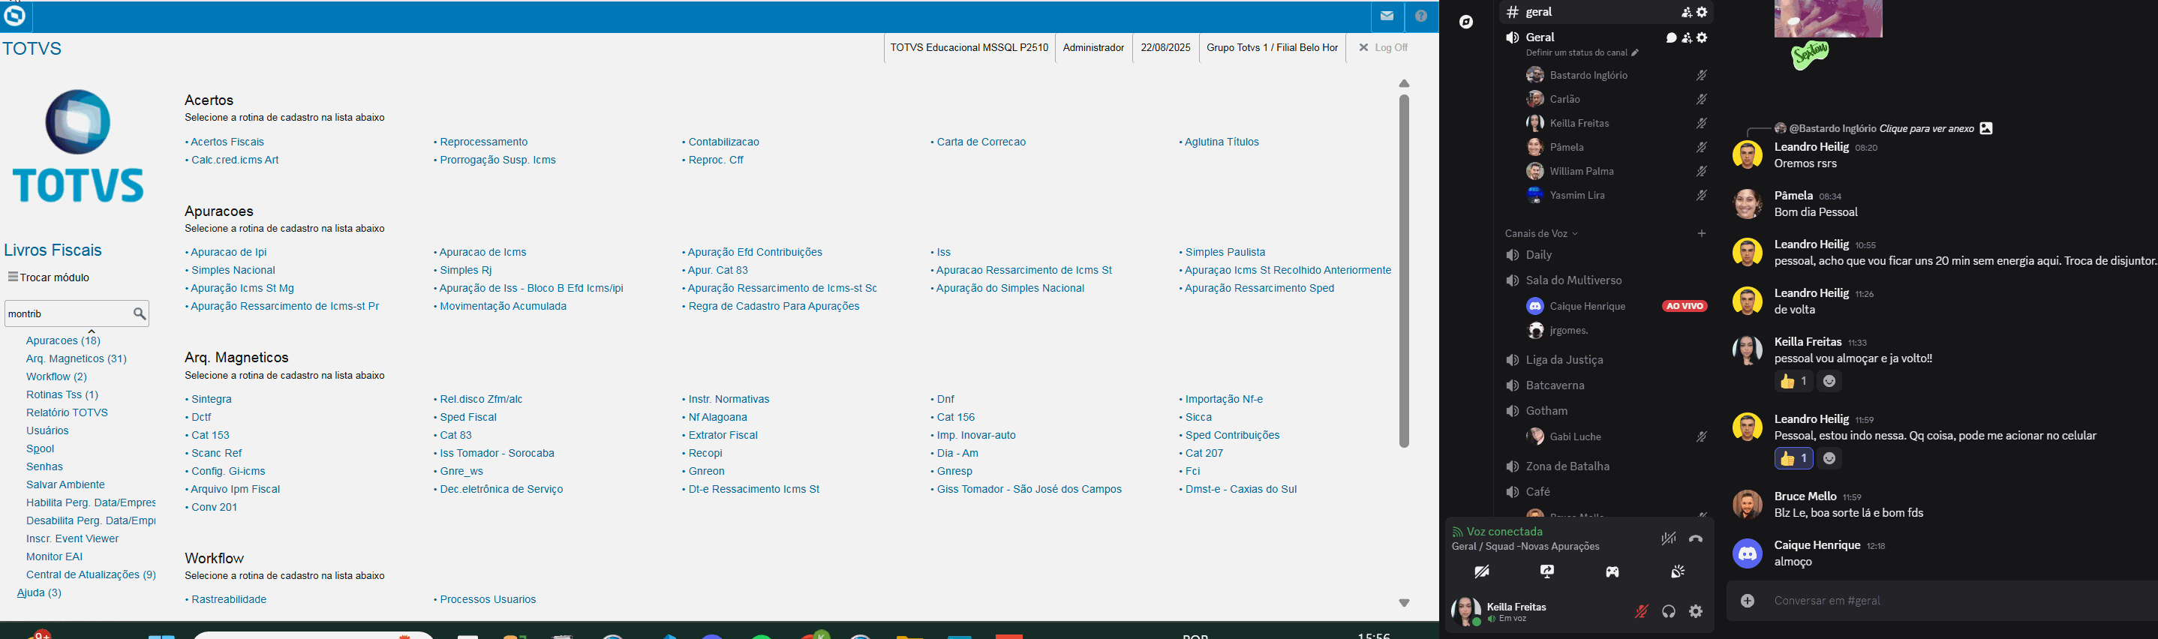The height and width of the screenshot is (639, 2158).
Task: Open settings gear for the #geral text channel
Action: [1702, 13]
